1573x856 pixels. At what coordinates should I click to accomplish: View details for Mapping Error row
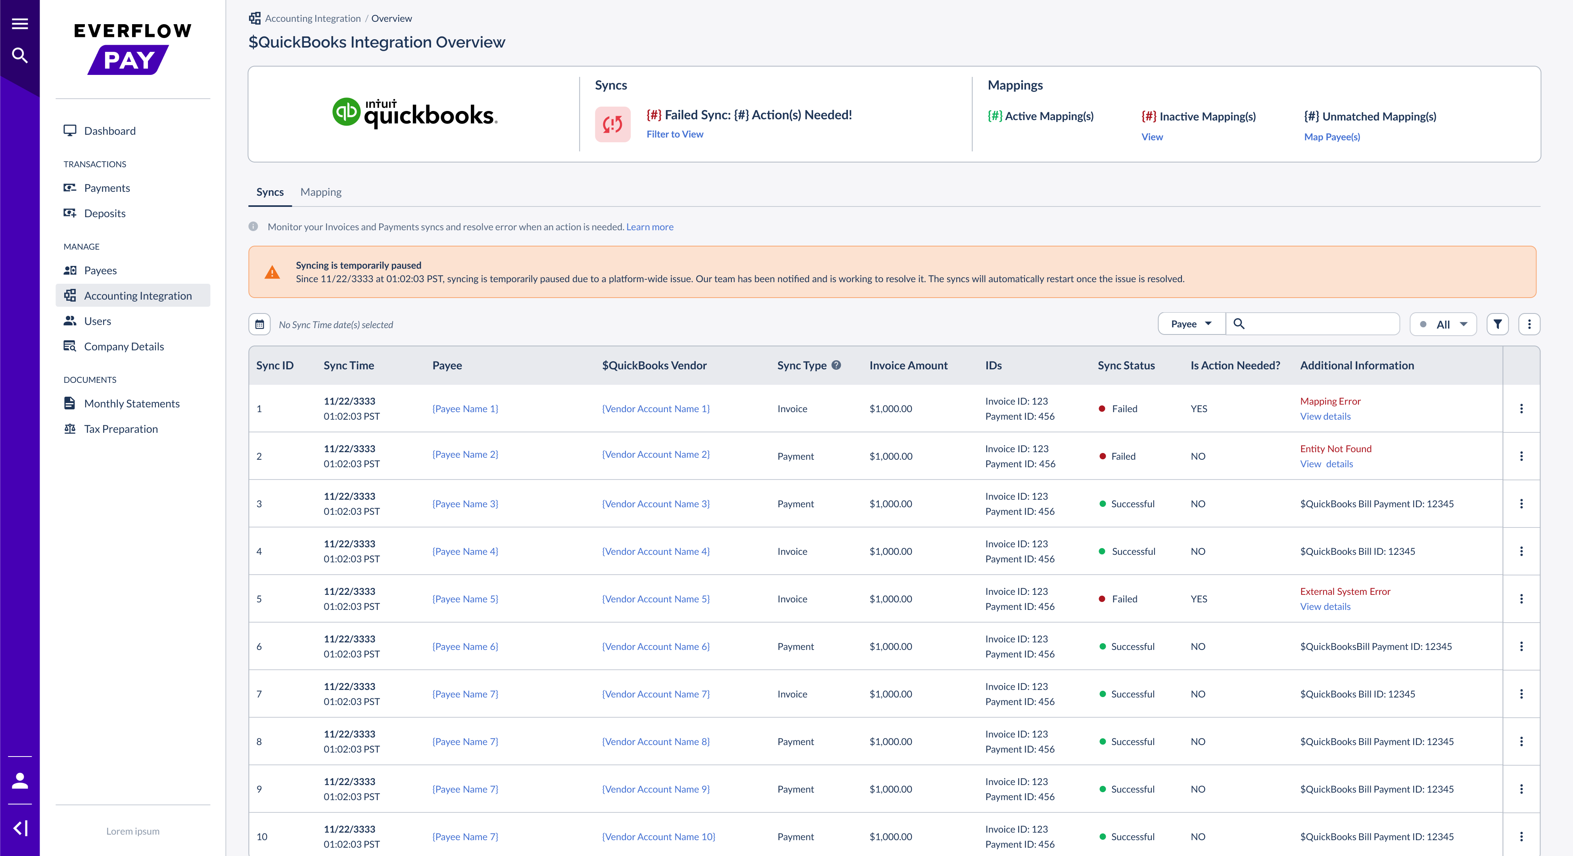click(1325, 416)
